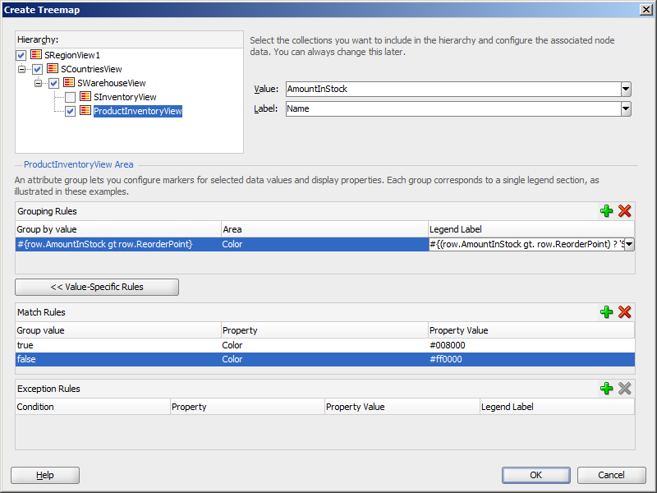Screen dimensions: 657x493
Task: Click the SRegionView1 collection icon
Action: pos(36,54)
